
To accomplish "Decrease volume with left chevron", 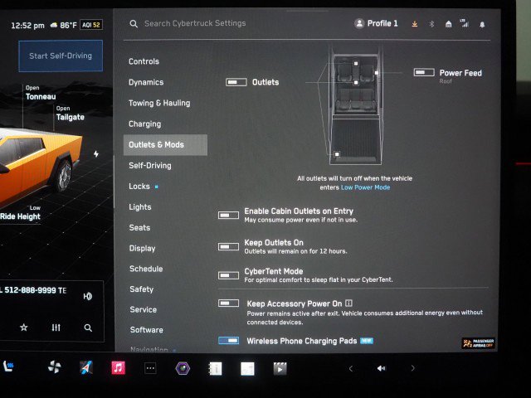I will point(351,368).
